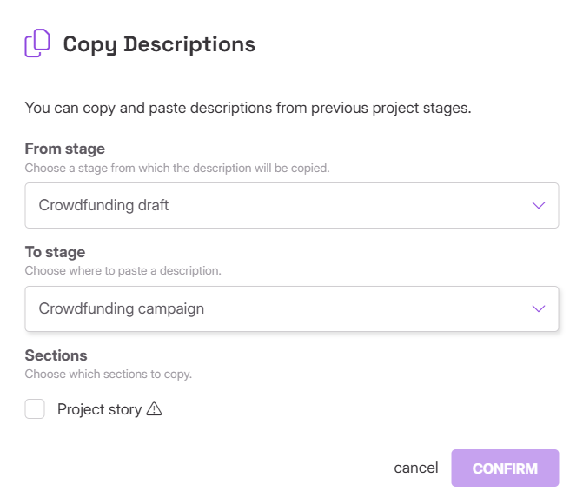This screenshot has height=504, width=583.
Task: Click the intro sentence about copying descriptions
Action: [248, 109]
